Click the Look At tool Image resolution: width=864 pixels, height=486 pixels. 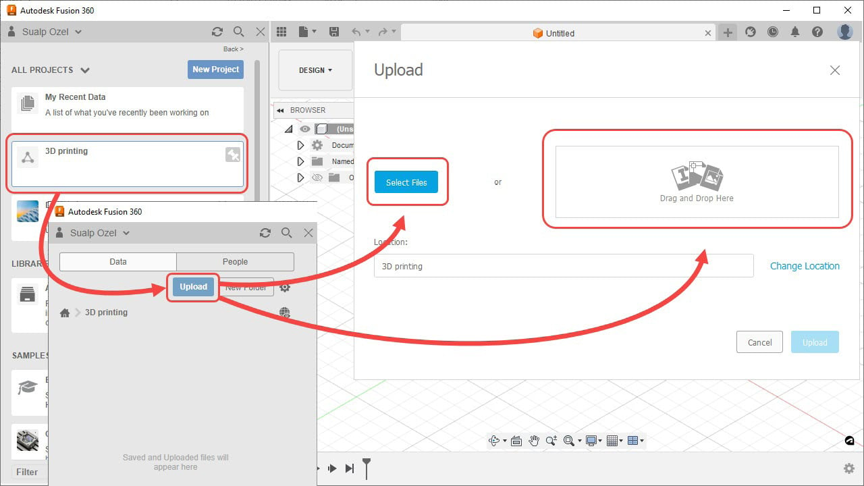(x=516, y=441)
